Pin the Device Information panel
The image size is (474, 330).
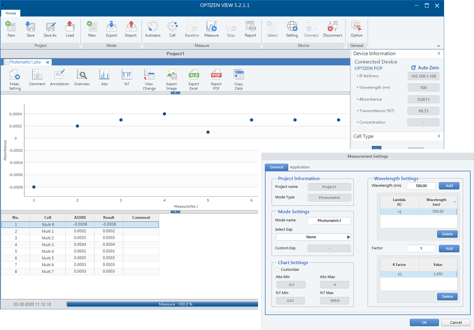(x=439, y=53)
